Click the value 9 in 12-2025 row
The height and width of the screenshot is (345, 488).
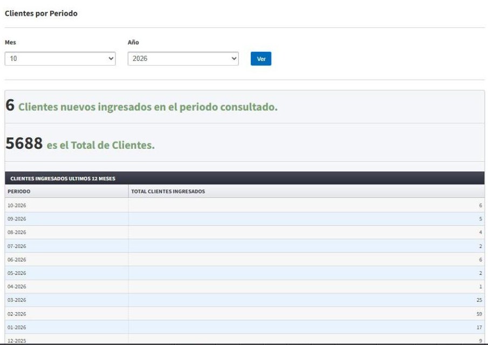tap(480, 341)
